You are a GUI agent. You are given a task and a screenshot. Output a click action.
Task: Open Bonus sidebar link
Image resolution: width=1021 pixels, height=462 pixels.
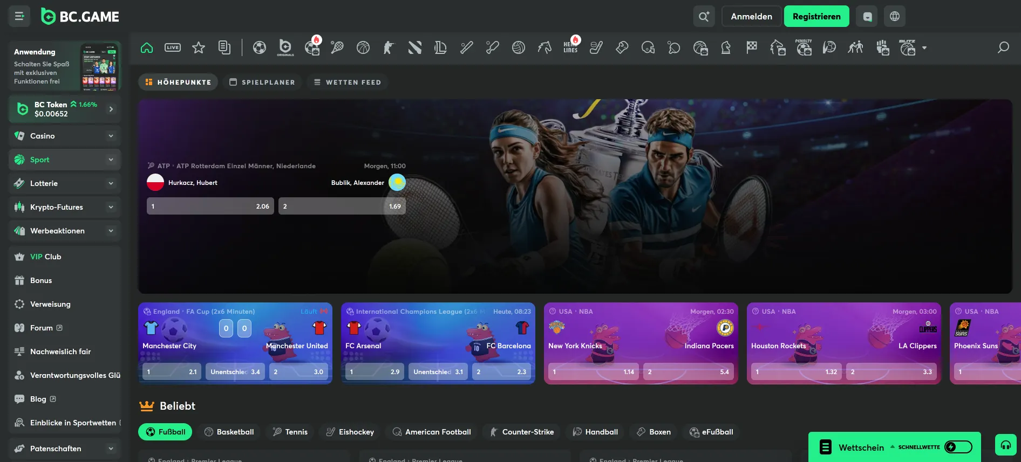point(65,280)
